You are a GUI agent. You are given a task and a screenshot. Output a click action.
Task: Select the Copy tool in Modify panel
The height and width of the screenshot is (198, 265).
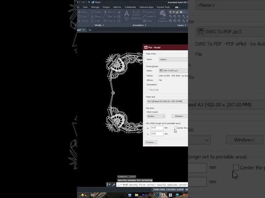(82, 16)
